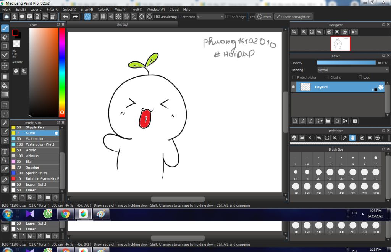Duplicate the layer in the Layer panel
The height and width of the screenshot is (252, 391).
pyautogui.click(x=337, y=121)
